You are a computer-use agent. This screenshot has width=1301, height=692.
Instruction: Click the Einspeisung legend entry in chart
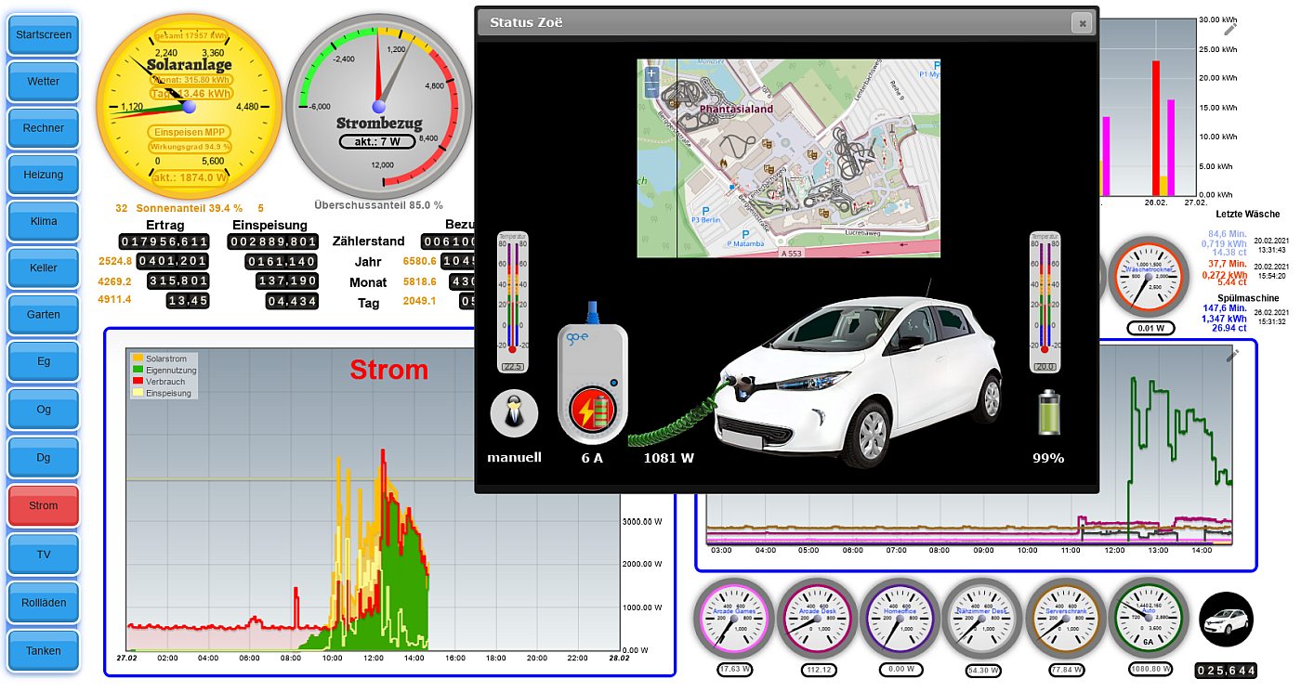tap(162, 393)
